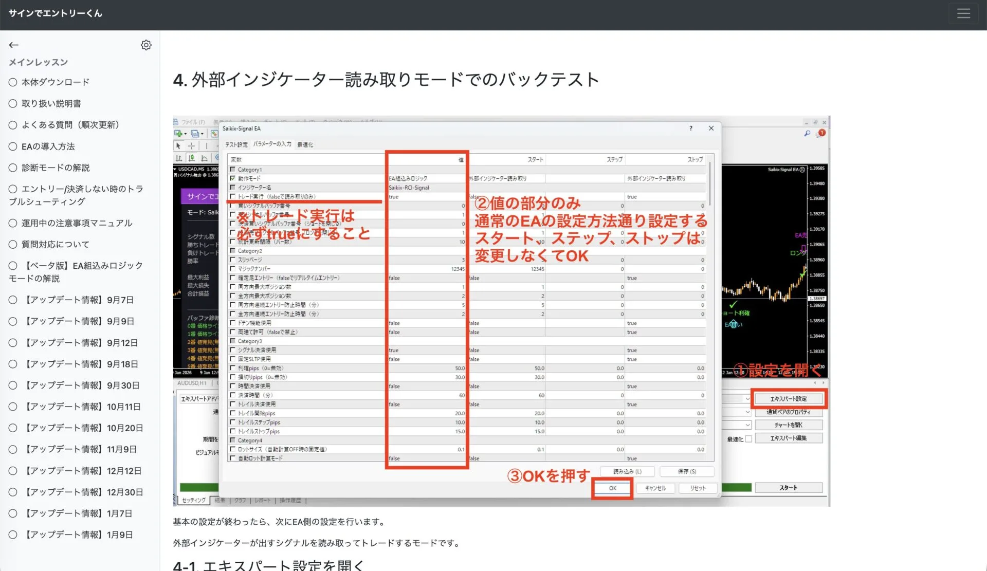Open the dropdown beside チャートを開く
This screenshot has height=571, width=987.
point(747,425)
